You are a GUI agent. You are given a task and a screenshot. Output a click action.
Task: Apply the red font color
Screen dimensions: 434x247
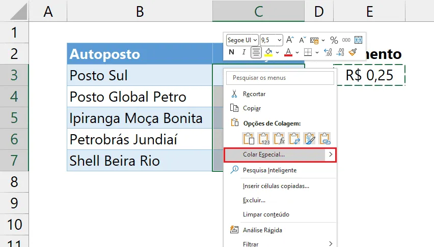[288, 52]
